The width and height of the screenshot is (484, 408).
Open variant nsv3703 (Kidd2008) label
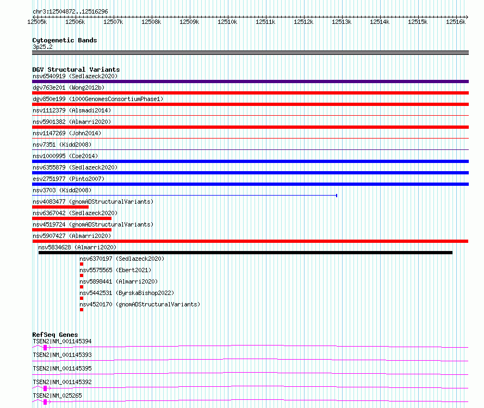coord(62,190)
